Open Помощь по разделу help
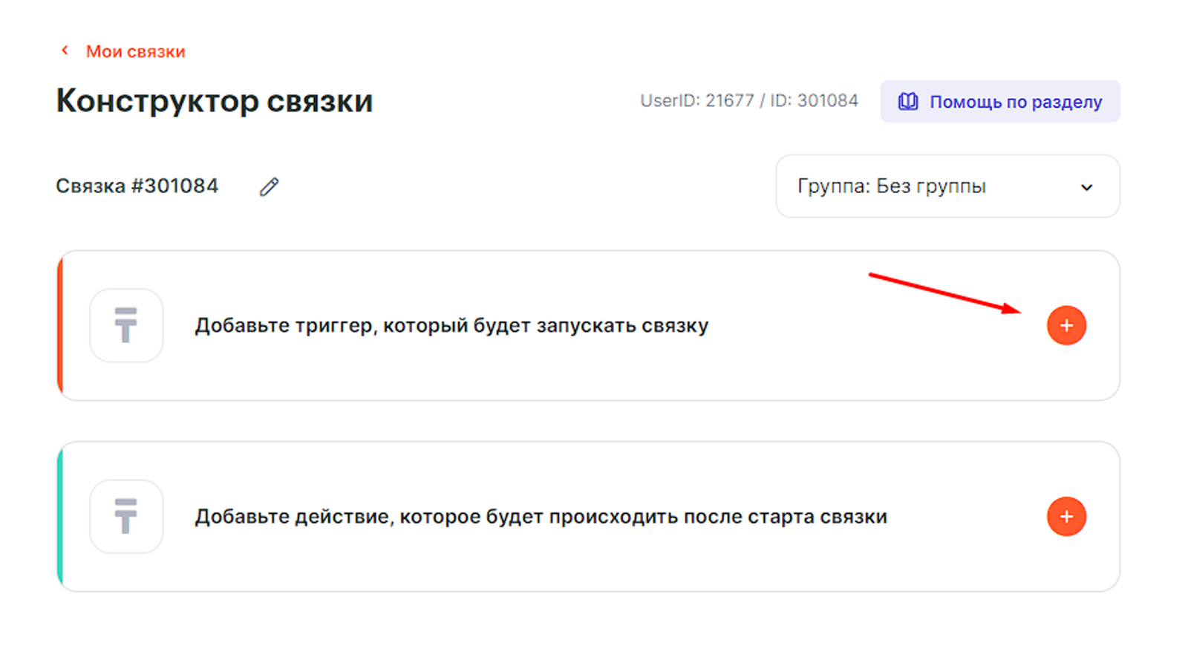This screenshot has width=1188, height=649. pos(1014,102)
